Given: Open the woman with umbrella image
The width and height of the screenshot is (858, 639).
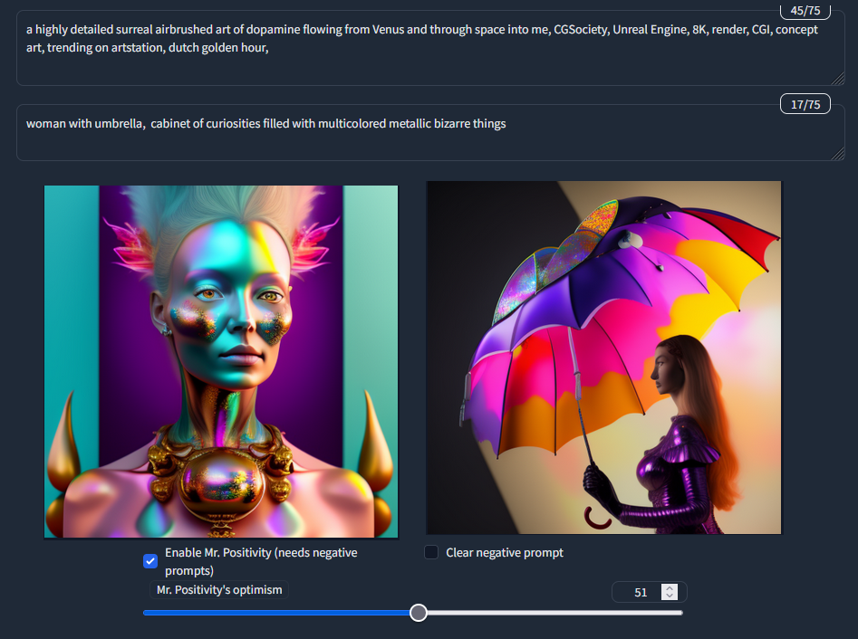Looking at the screenshot, I should tap(604, 358).
